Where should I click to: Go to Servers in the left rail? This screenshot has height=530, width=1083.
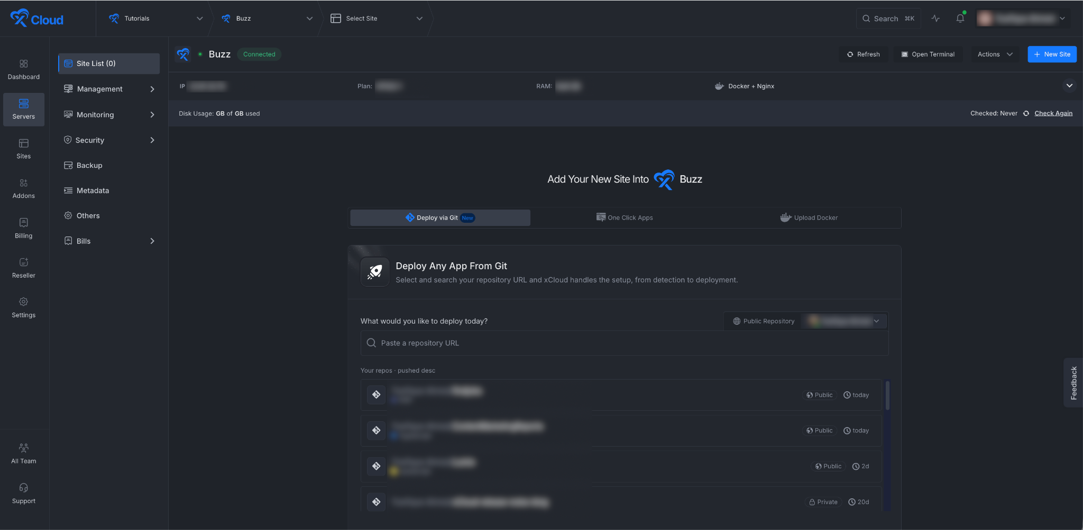(24, 109)
